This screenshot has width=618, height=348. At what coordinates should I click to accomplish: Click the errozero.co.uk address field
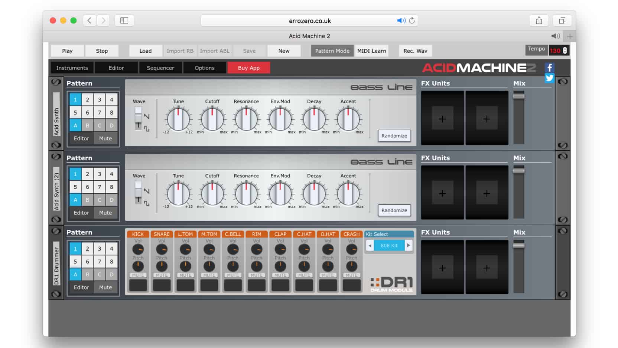pos(309,20)
